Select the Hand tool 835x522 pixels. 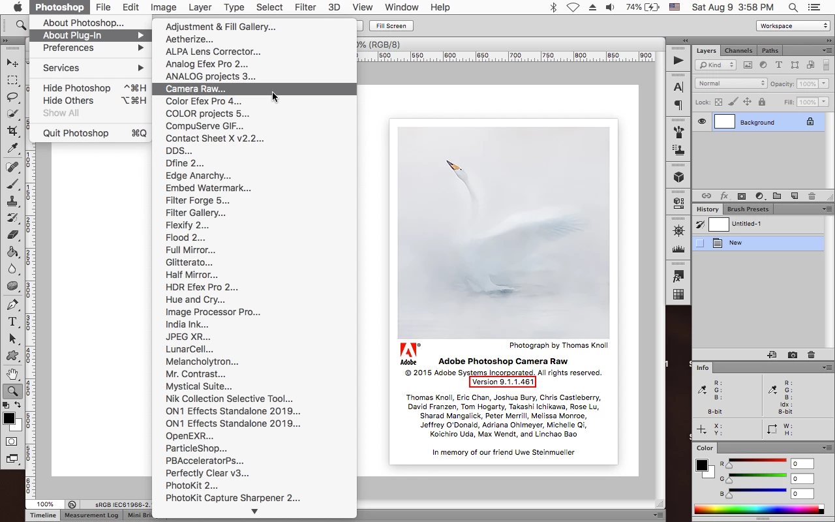point(12,374)
